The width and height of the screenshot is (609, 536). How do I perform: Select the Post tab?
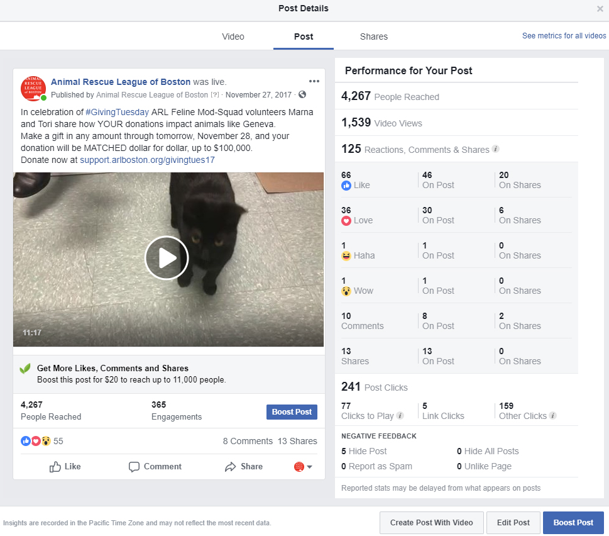304,36
